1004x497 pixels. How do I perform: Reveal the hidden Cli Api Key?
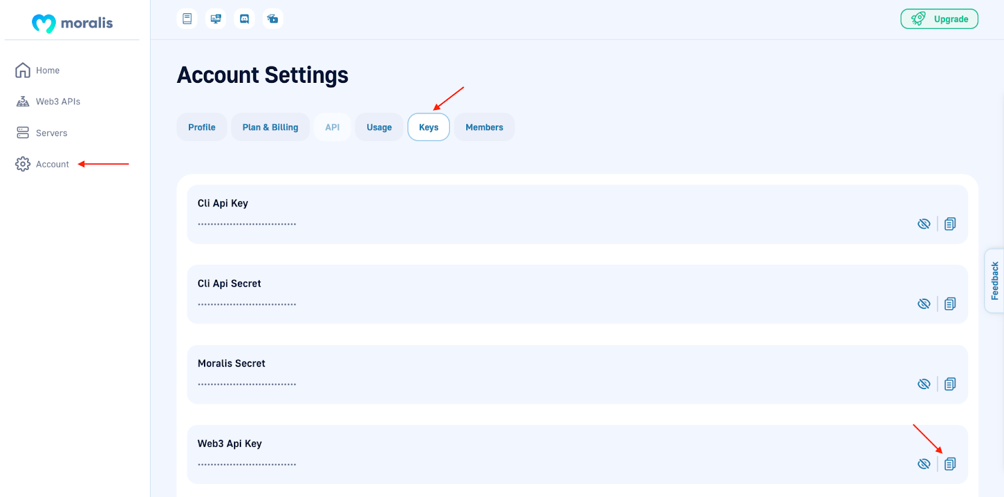click(924, 224)
